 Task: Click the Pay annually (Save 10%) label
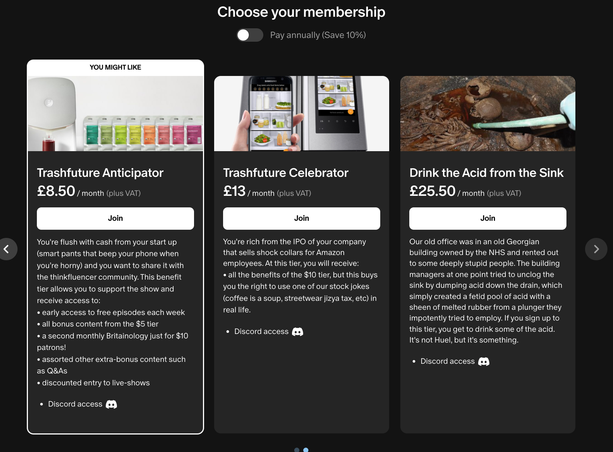pos(318,35)
